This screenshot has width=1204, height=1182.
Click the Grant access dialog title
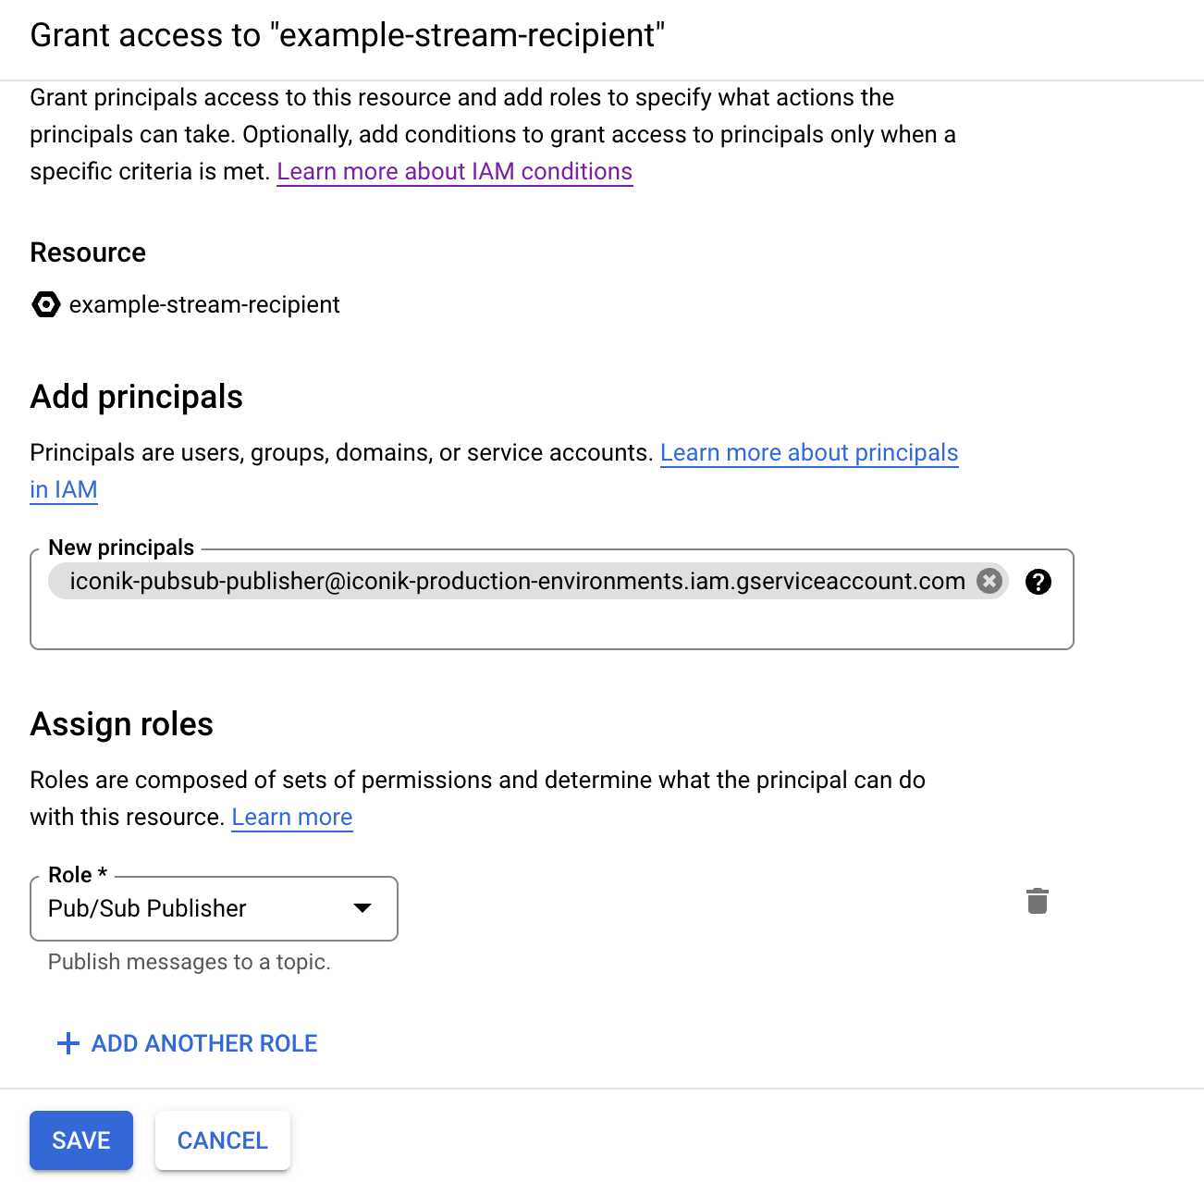point(347,35)
